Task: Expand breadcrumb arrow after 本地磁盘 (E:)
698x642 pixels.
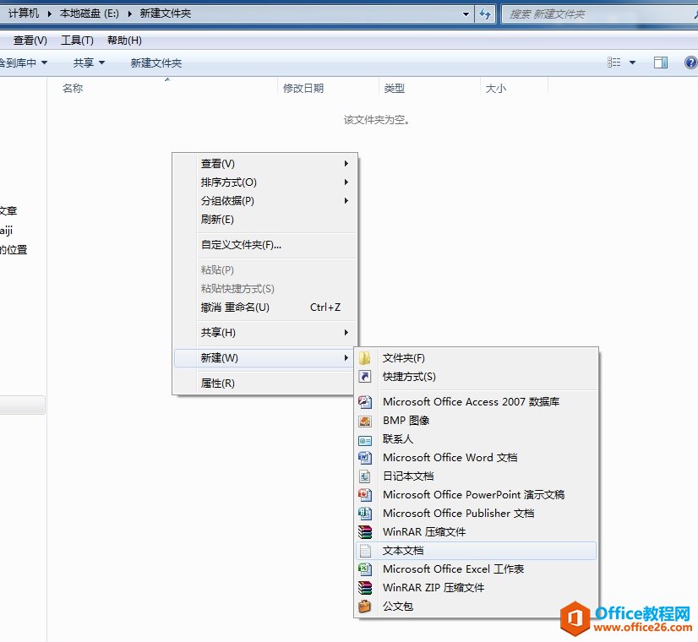Action: click(x=129, y=14)
